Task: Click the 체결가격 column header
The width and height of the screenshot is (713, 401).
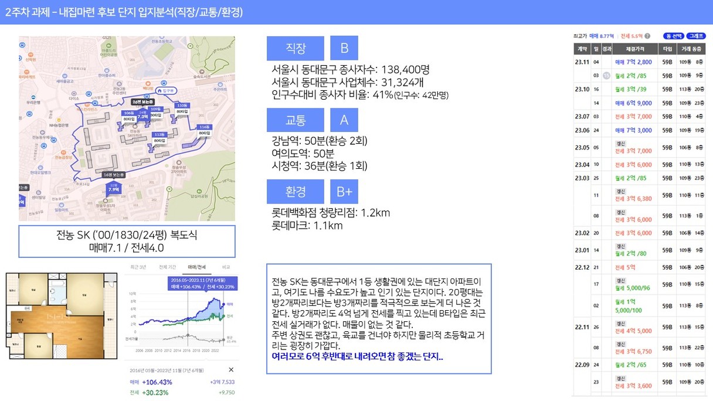Action: 635,49
